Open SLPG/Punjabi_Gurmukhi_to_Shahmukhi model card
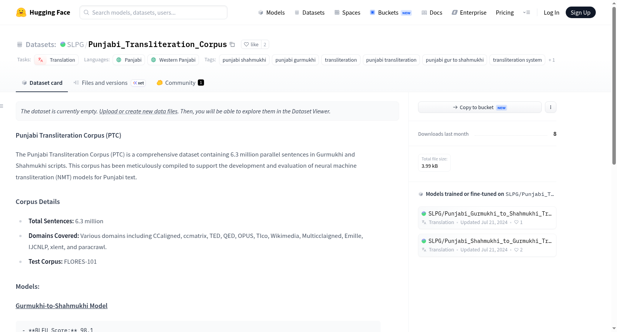This screenshot has width=617, height=332. [487, 218]
